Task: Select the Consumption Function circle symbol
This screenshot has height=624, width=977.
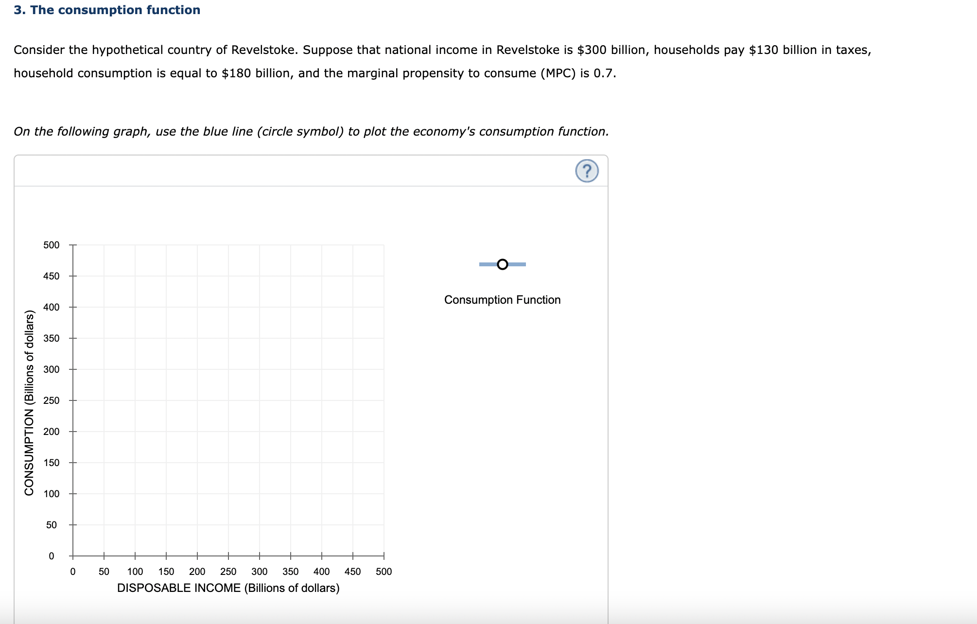Action: click(502, 264)
